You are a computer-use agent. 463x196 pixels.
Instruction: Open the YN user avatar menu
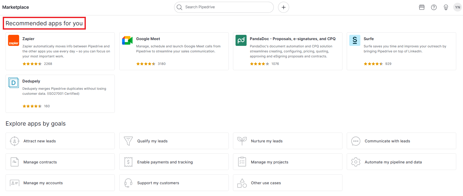(458, 7)
